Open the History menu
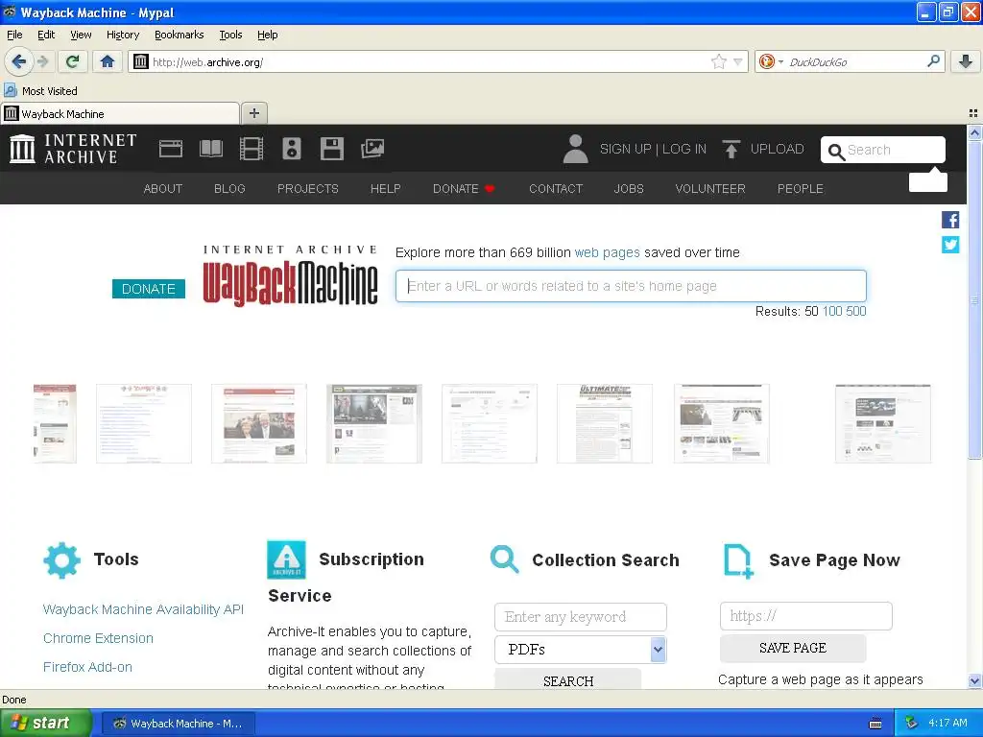This screenshot has height=737, width=983. tap(123, 35)
